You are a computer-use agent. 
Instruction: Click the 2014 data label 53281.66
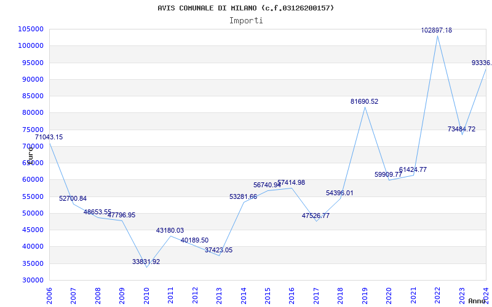(243, 196)
